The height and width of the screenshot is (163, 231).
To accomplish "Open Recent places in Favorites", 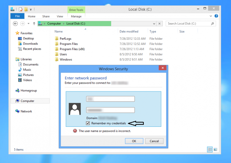I will coord(32,49).
